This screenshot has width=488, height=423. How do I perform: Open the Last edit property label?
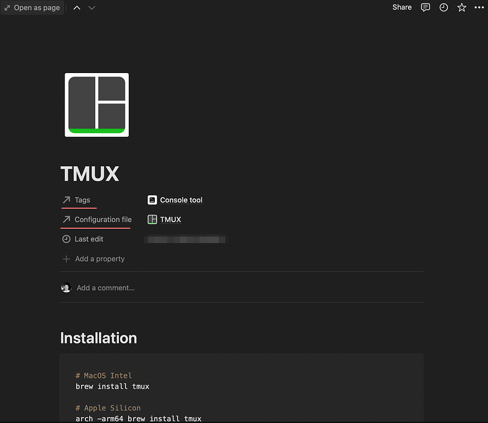pos(83,239)
